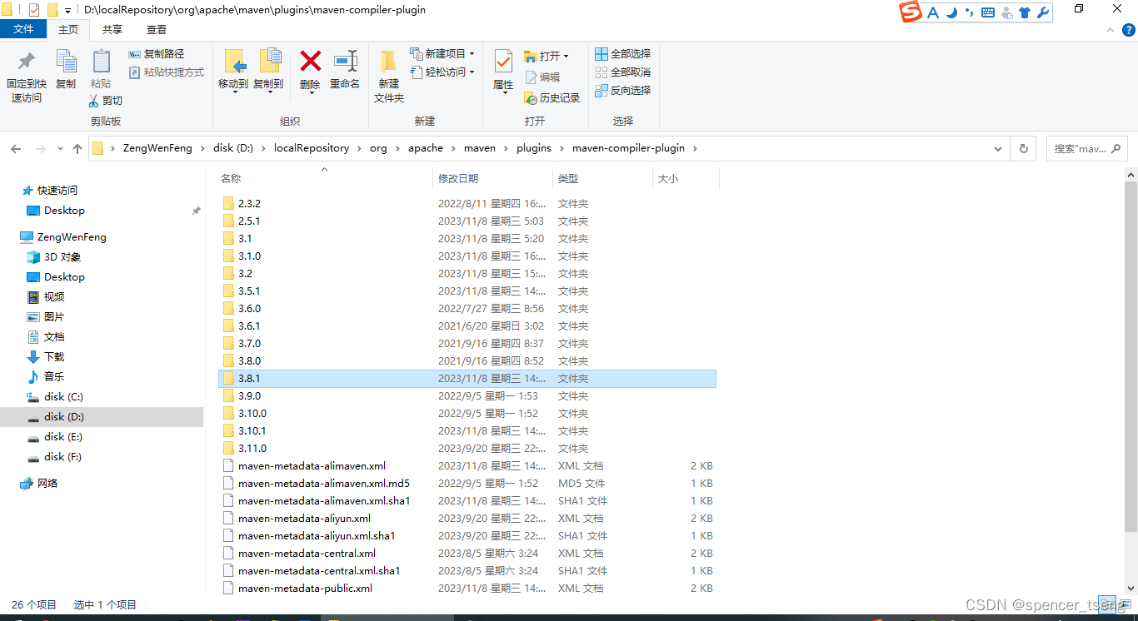Image resolution: width=1138 pixels, height=621 pixels.
Task: Open the Sogou soft keyboard icon
Action: pyautogui.click(x=989, y=12)
